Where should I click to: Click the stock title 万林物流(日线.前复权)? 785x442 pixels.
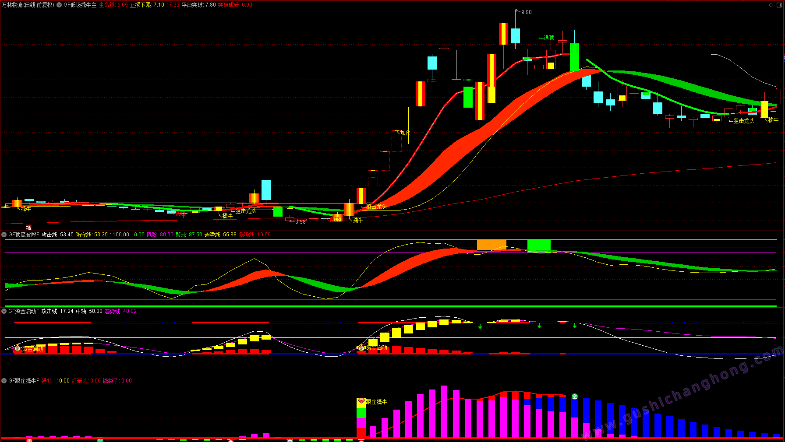click(28, 5)
